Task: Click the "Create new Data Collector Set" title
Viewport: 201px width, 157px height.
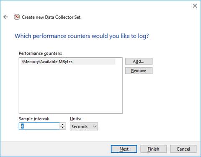Action: pos(52,17)
